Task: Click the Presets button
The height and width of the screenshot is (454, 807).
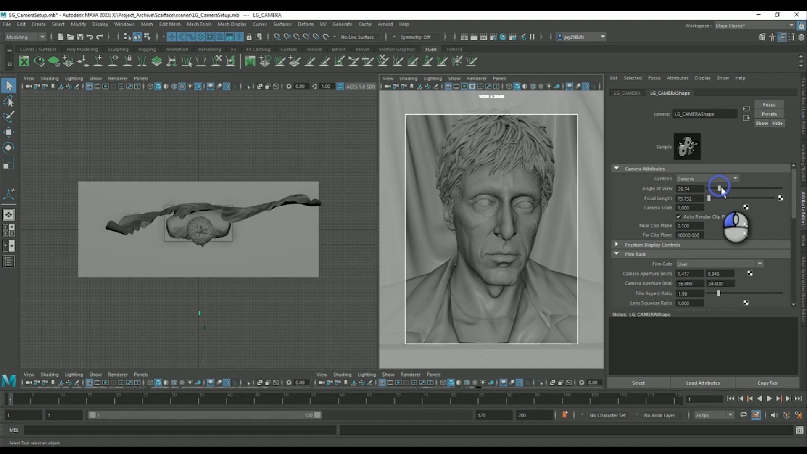Action: pos(769,114)
